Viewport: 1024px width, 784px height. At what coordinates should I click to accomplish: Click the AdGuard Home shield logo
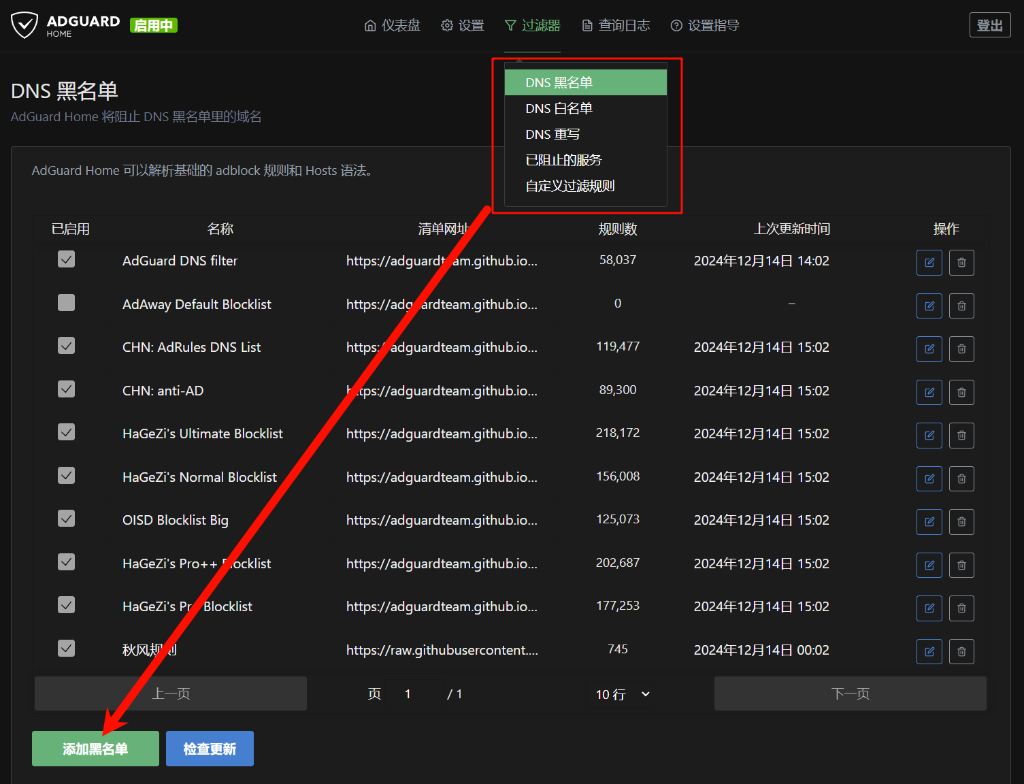coord(24,25)
